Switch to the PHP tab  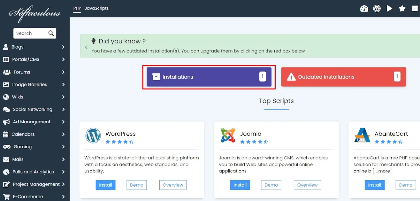click(x=77, y=8)
